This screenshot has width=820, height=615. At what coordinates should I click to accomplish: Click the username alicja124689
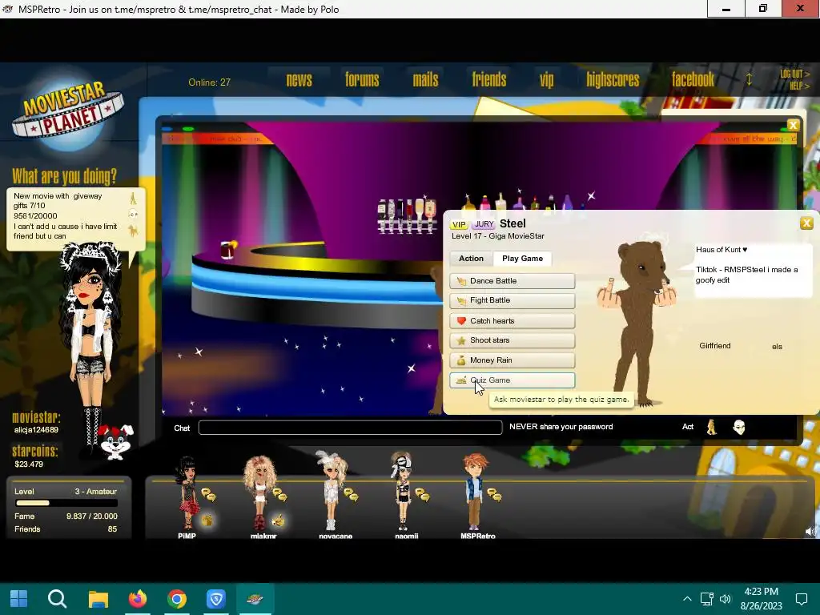click(x=36, y=430)
